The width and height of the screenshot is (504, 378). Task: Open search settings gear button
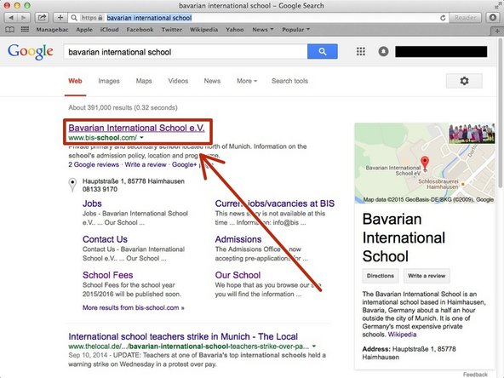point(464,81)
